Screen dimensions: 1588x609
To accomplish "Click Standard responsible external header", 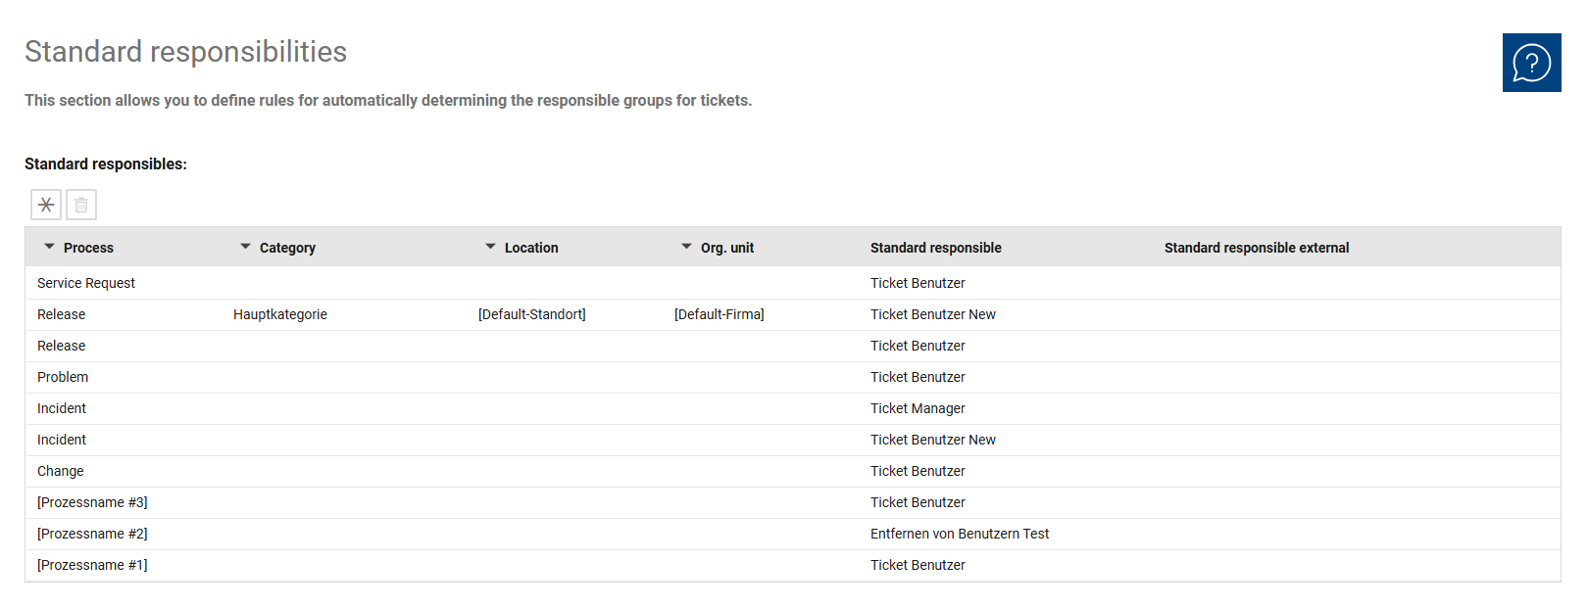I will pos(1257,248).
